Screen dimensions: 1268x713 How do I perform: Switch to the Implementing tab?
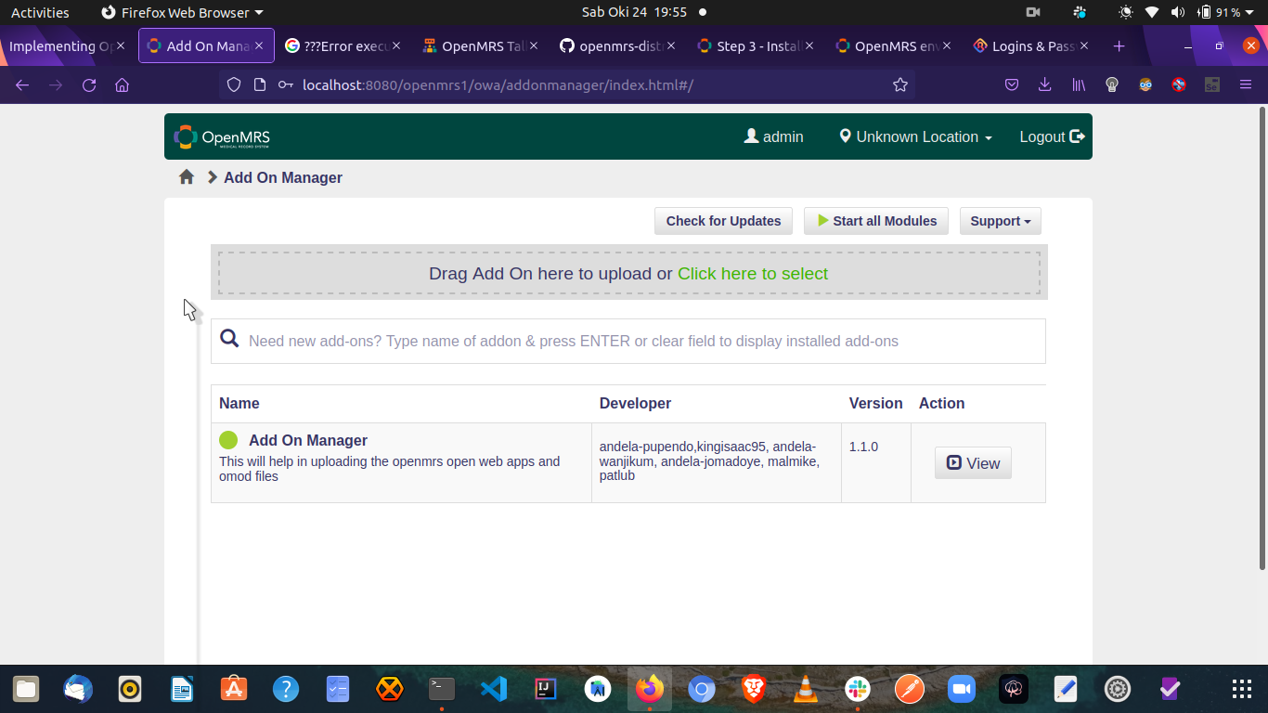67,45
